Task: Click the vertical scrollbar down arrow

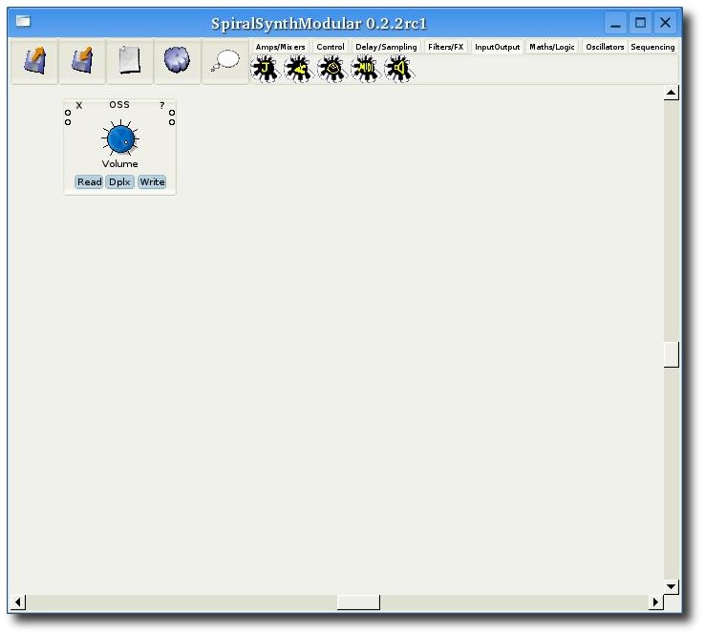Action: click(672, 586)
